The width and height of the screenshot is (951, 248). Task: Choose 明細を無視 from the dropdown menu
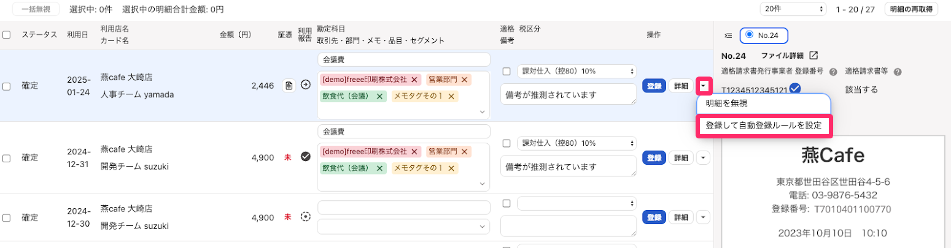[726, 103]
